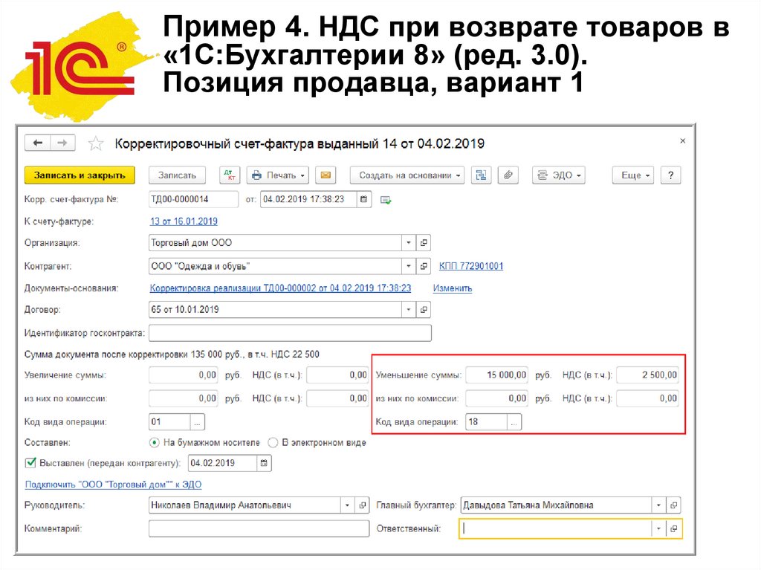Click the Увеличение суммы amount field
The image size is (761, 570).
[184, 375]
